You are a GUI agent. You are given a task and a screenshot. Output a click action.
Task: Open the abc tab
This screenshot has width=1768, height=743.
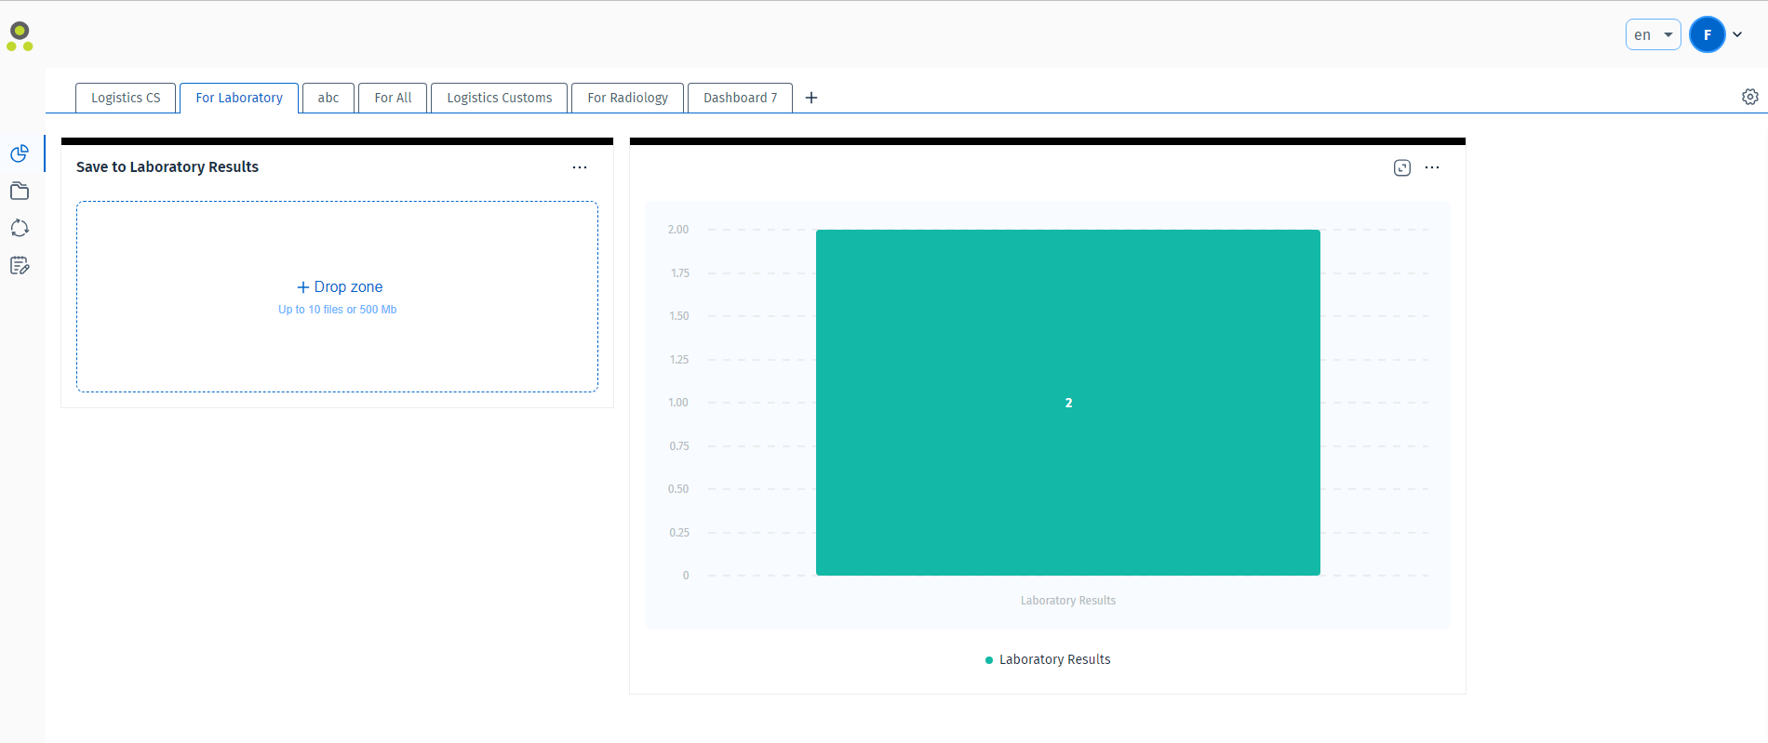(x=328, y=98)
